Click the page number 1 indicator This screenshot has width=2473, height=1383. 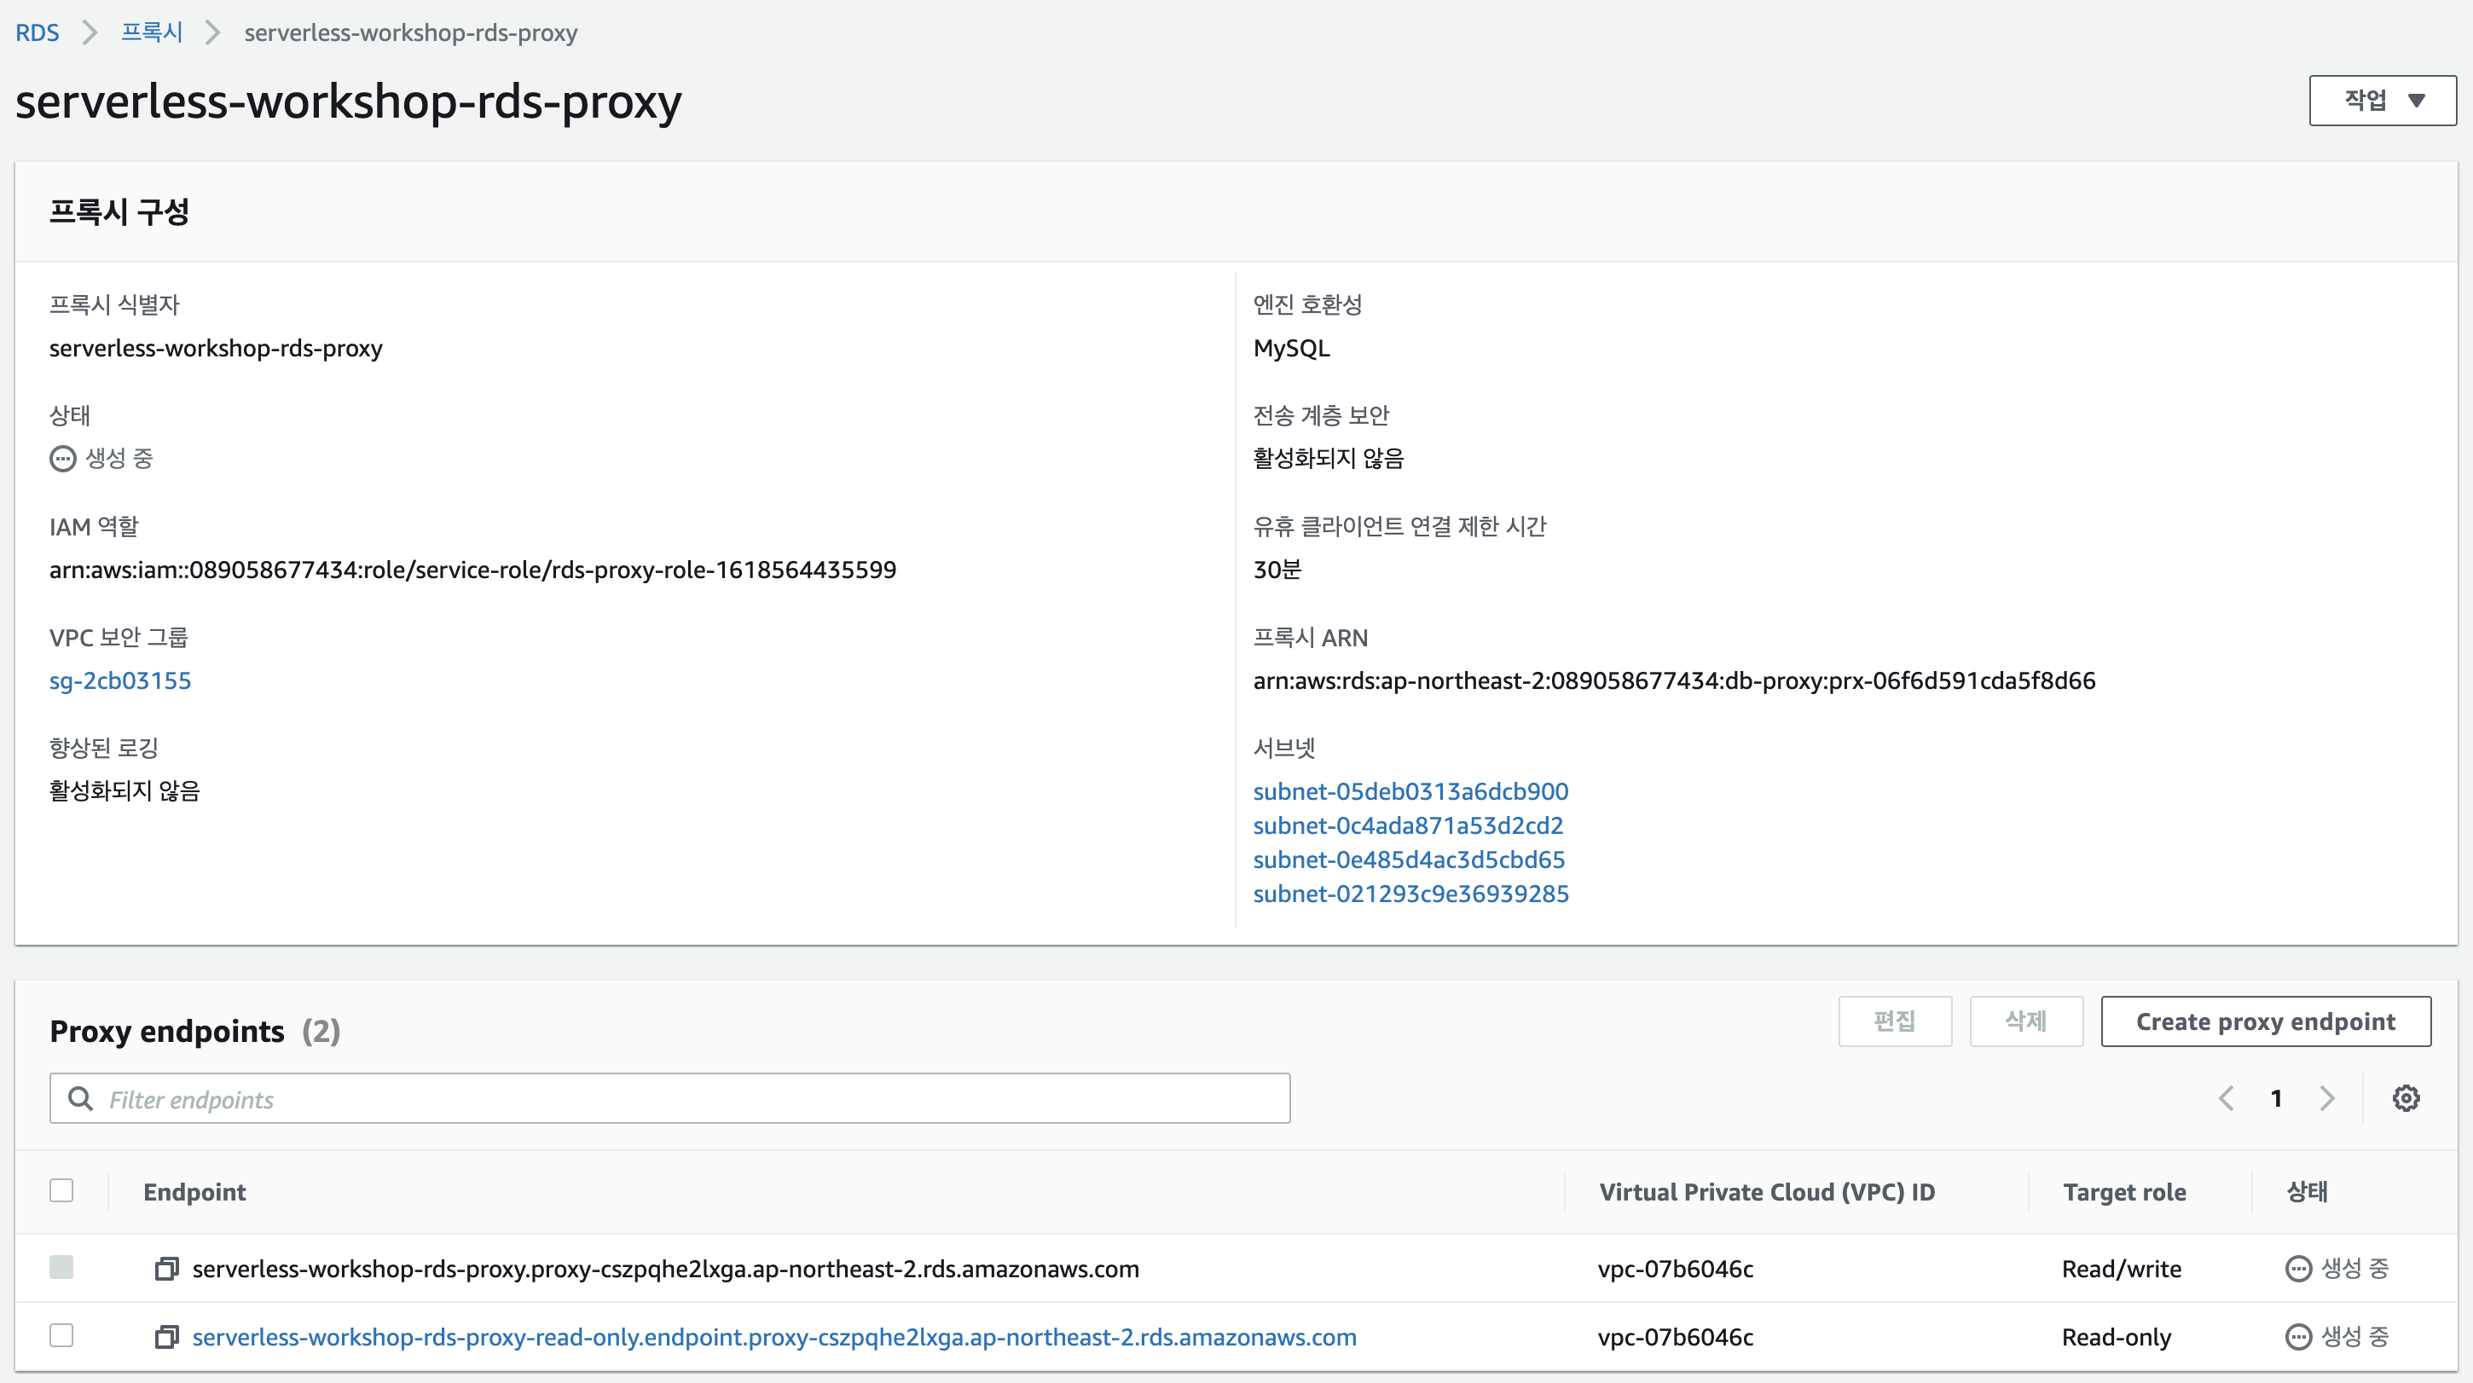(2276, 1098)
